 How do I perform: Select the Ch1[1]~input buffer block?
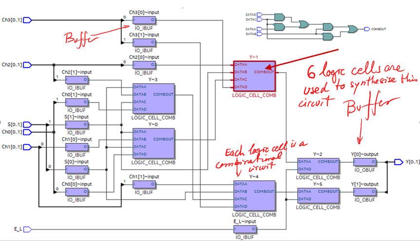point(144,184)
